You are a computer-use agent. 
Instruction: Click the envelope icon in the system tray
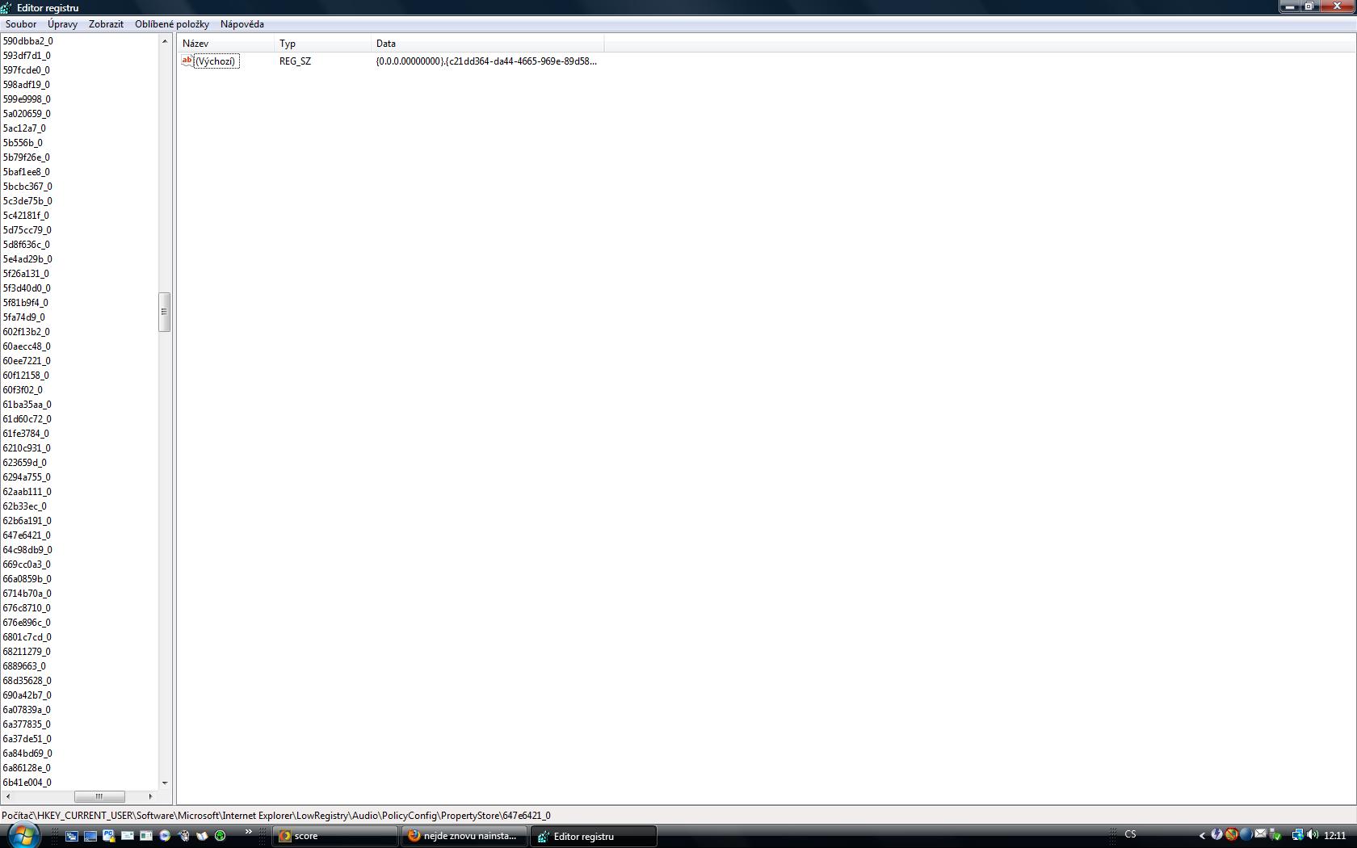[x=1261, y=833]
